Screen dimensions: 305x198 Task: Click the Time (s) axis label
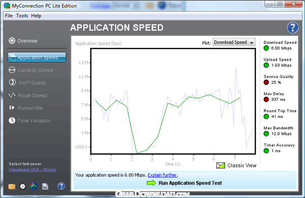[x=172, y=164]
